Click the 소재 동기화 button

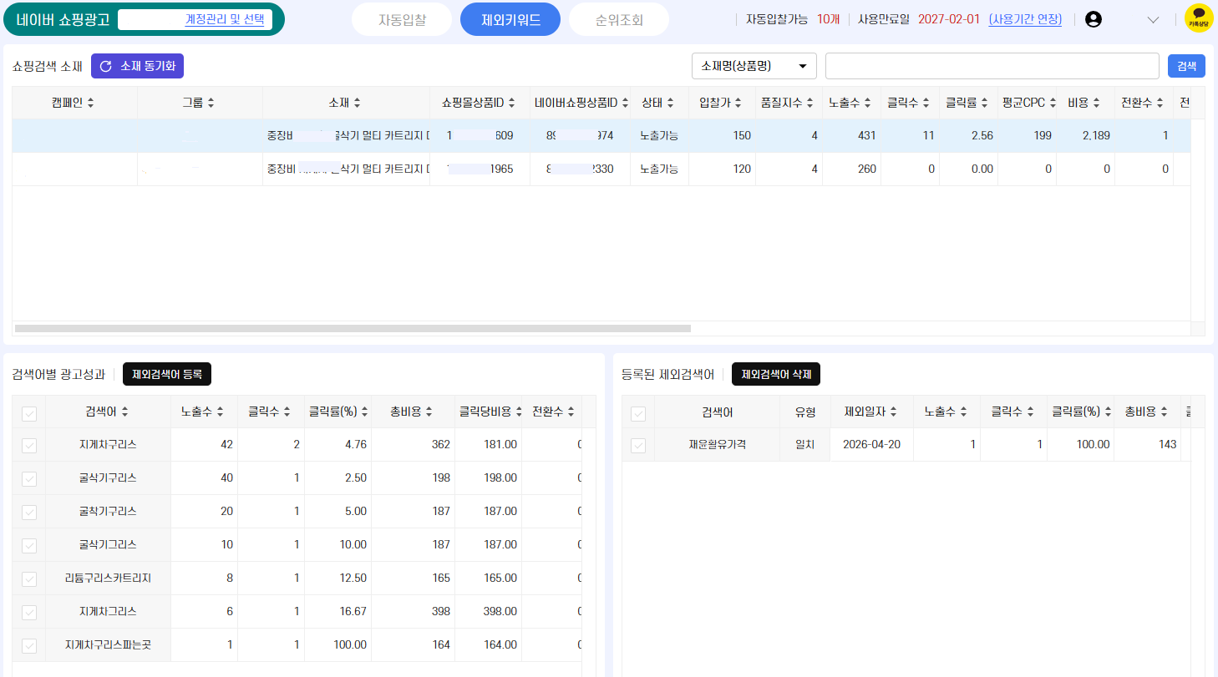tap(137, 66)
